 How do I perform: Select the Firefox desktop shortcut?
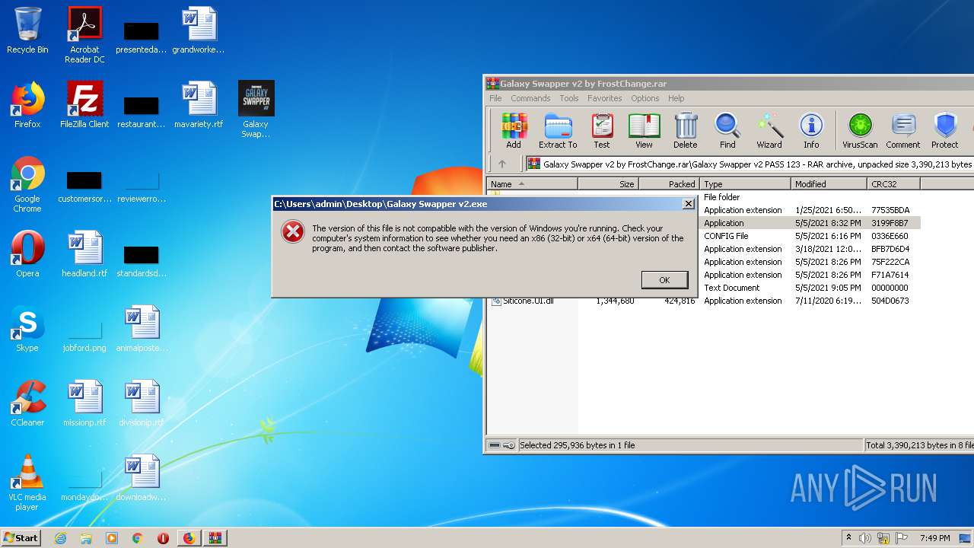click(x=27, y=105)
